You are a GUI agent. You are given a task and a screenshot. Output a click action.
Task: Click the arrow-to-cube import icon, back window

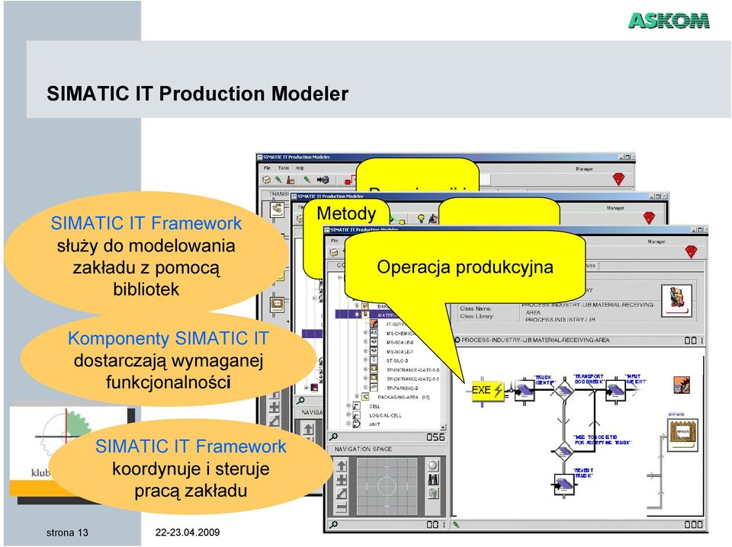click(323, 180)
